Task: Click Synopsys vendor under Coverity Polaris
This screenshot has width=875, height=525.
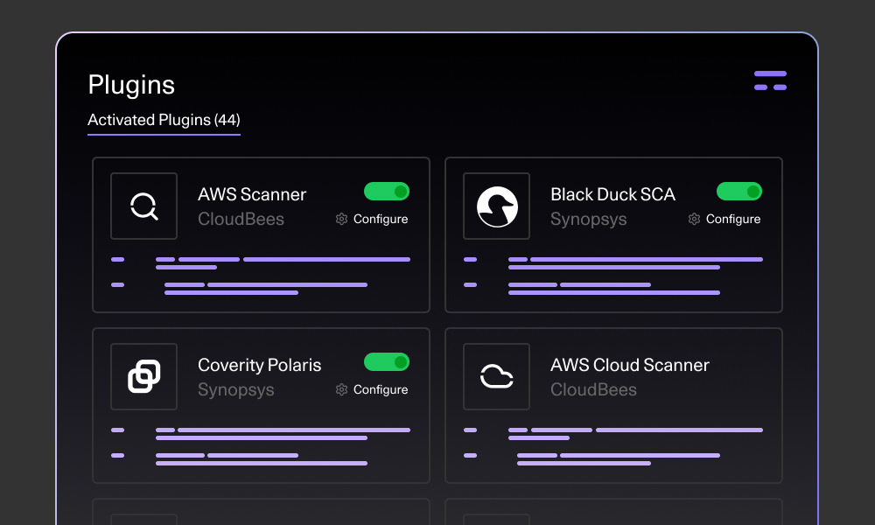Action: (x=236, y=390)
